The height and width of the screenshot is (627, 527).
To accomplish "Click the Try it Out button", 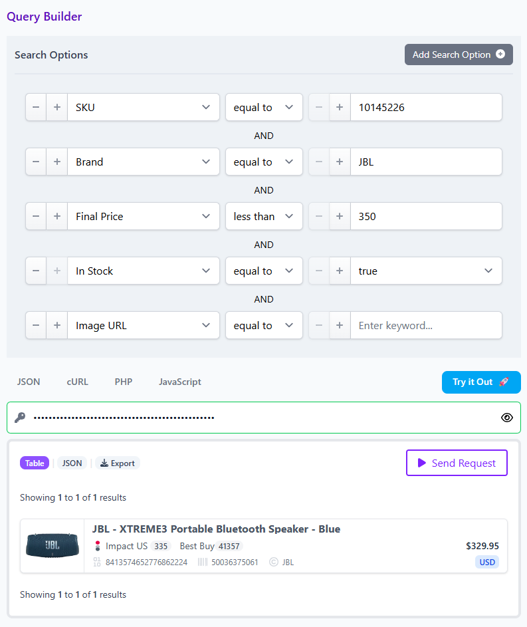I will [x=481, y=382].
